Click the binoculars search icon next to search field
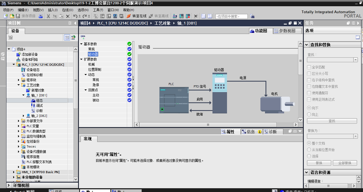The height and width of the screenshot is (192, 363). tap(252, 16)
